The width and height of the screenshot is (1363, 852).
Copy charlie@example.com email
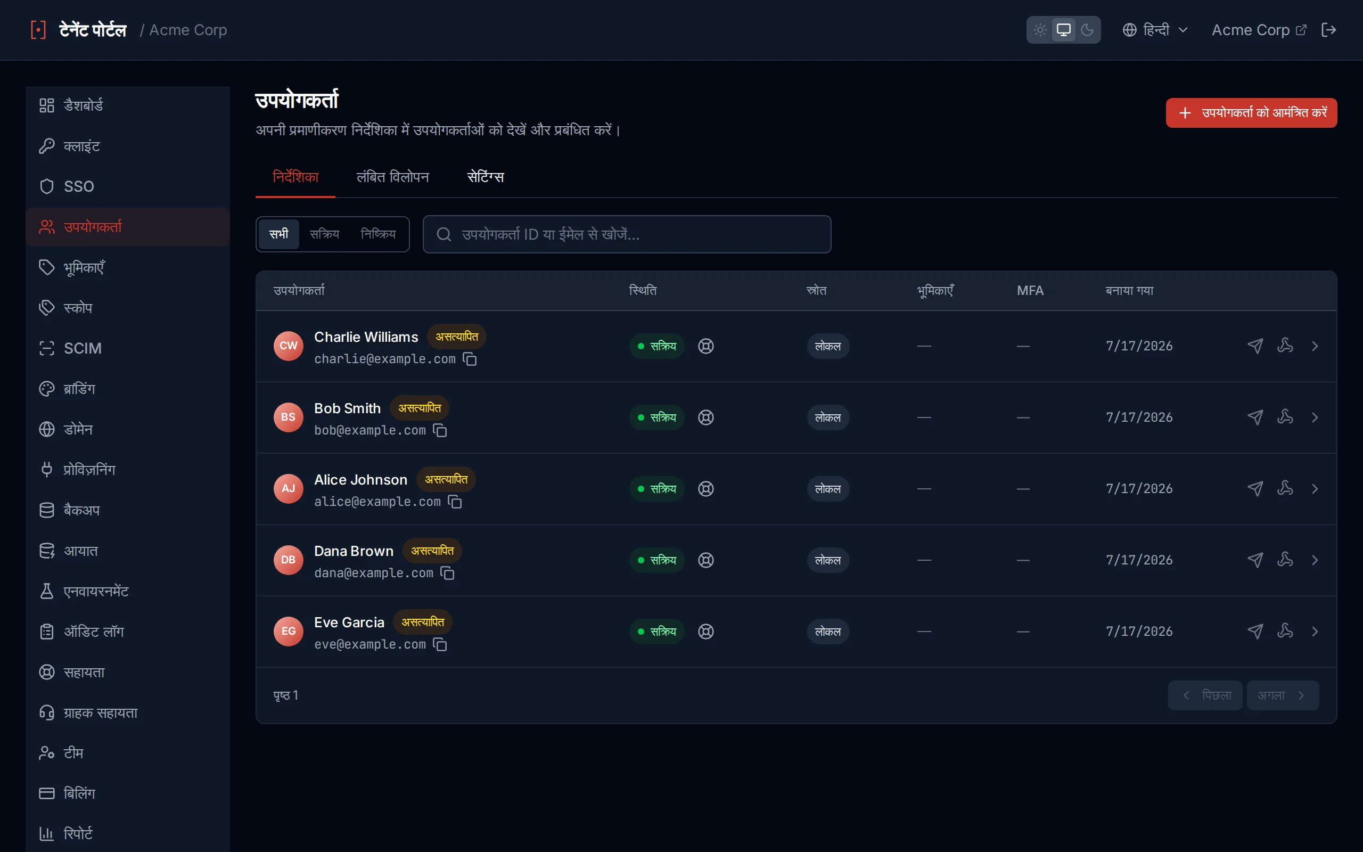coord(470,359)
